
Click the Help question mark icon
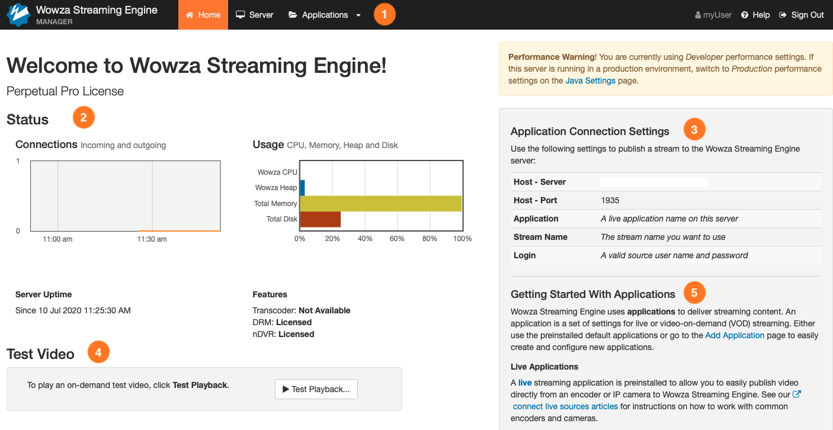745,15
